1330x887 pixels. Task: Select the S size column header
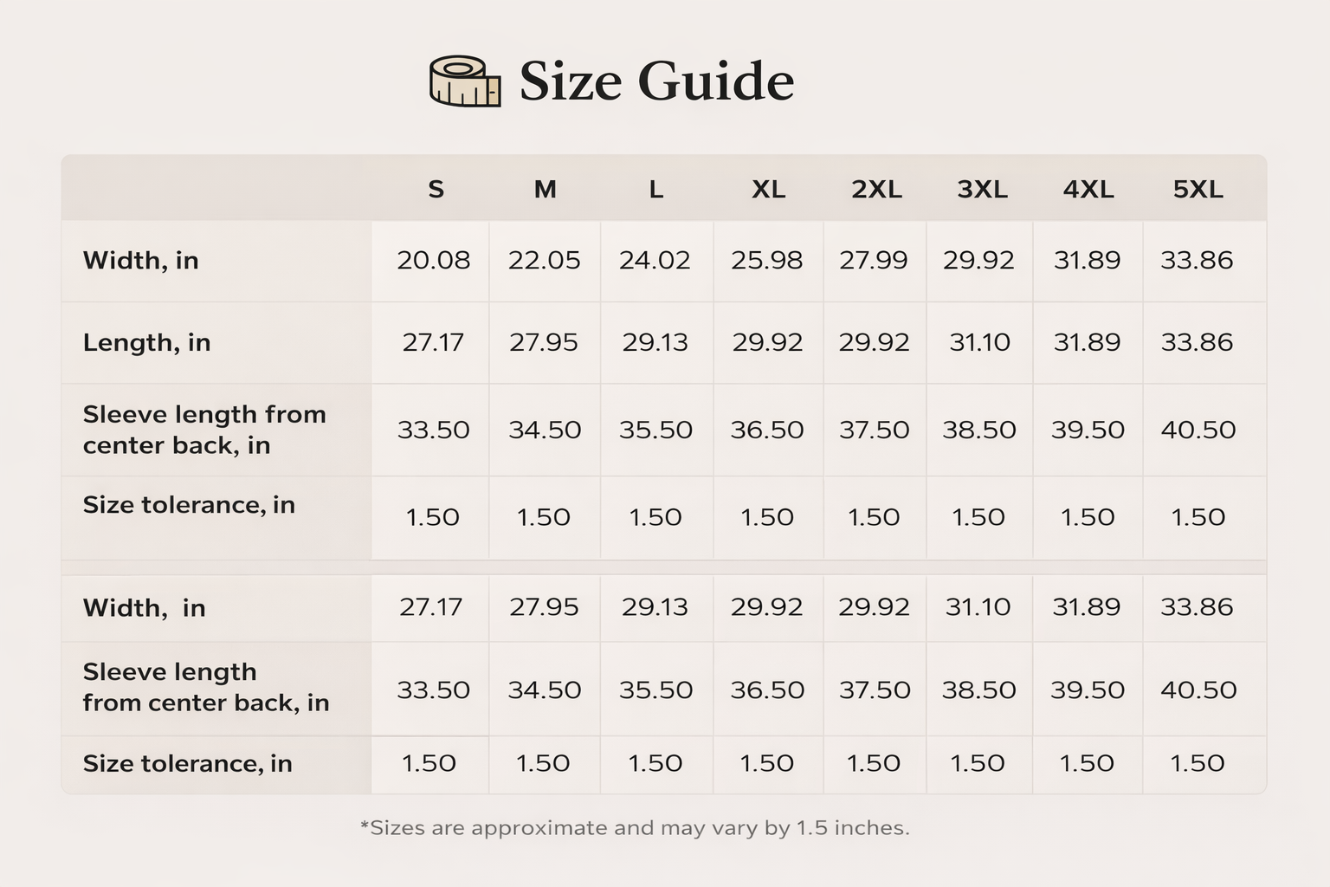pos(436,190)
